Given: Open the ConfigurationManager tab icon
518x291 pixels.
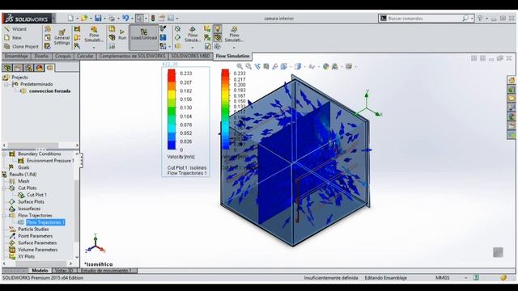Looking at the screenshot, I should click(x=29, y=68).
